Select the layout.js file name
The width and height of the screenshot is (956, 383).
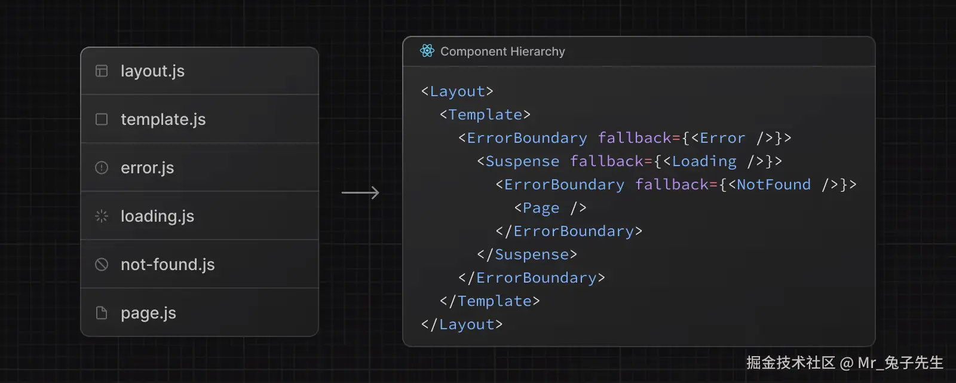[x=152, y=71]
